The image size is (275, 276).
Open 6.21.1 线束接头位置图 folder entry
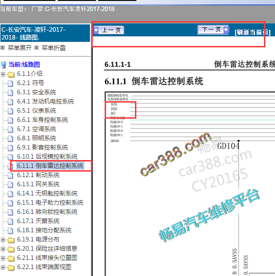47,258
